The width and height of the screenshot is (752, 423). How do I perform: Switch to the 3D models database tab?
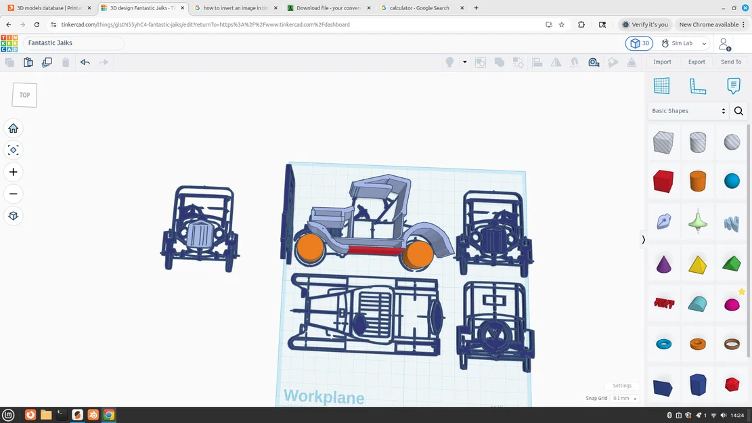(x=49, y=8)
